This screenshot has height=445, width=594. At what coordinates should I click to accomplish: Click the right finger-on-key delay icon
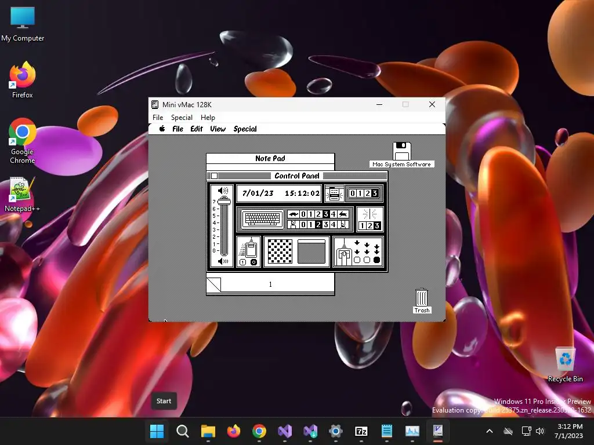(343, 224)
